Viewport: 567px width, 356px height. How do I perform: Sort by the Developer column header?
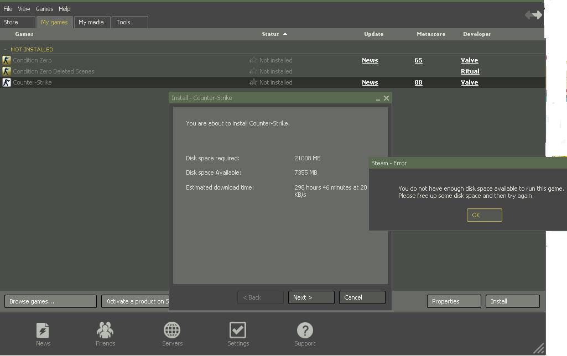point(477,34)
